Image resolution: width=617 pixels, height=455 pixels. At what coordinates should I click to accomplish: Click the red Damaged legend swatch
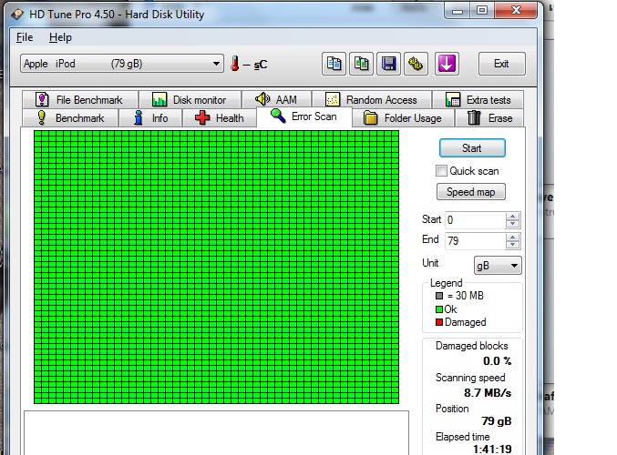pyautogui.click(x=439, y=322)
